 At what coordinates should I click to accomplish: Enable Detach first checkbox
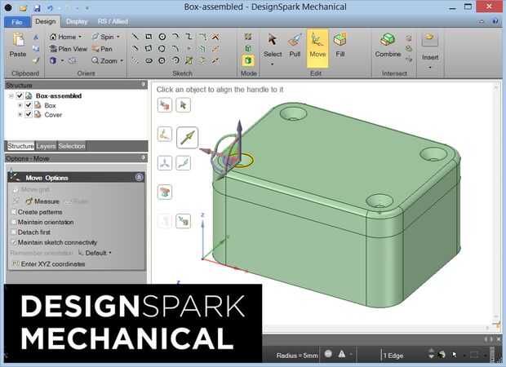(14, 232)
